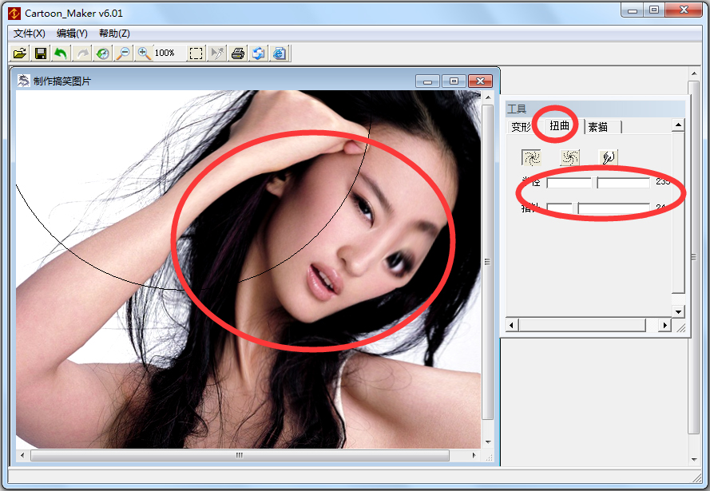This screenshot has height=491, width=710.
Task: Click the tool panel scroll left arrow
Action: coord(512,325)
